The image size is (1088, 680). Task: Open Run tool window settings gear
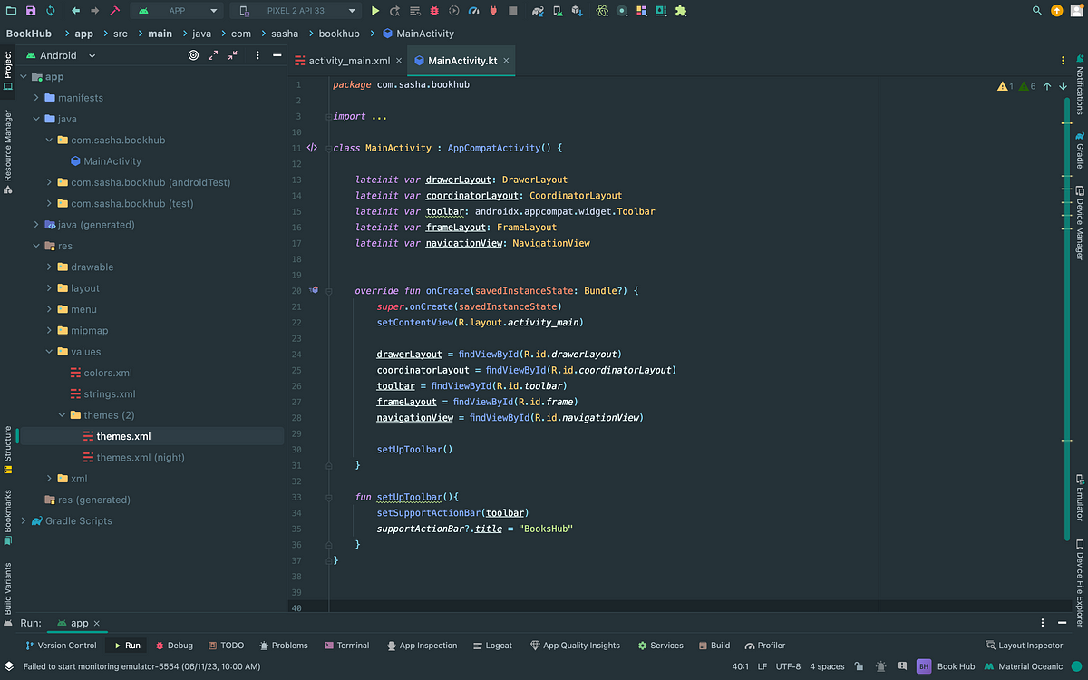tap(1042, 623)
